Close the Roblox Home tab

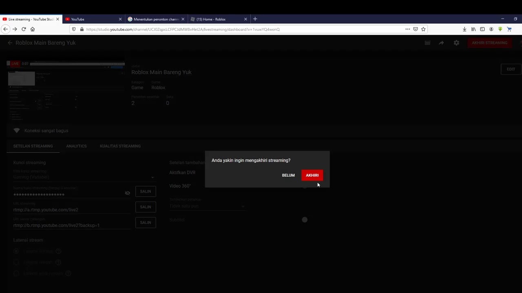246,19
